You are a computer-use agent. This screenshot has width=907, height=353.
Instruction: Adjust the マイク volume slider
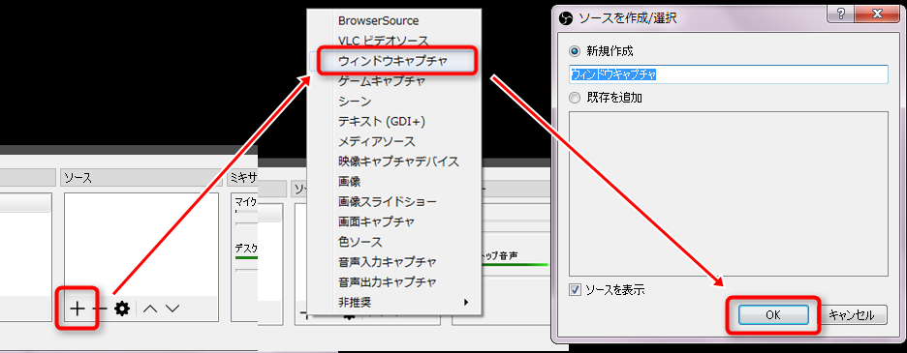tap(247, 222)
